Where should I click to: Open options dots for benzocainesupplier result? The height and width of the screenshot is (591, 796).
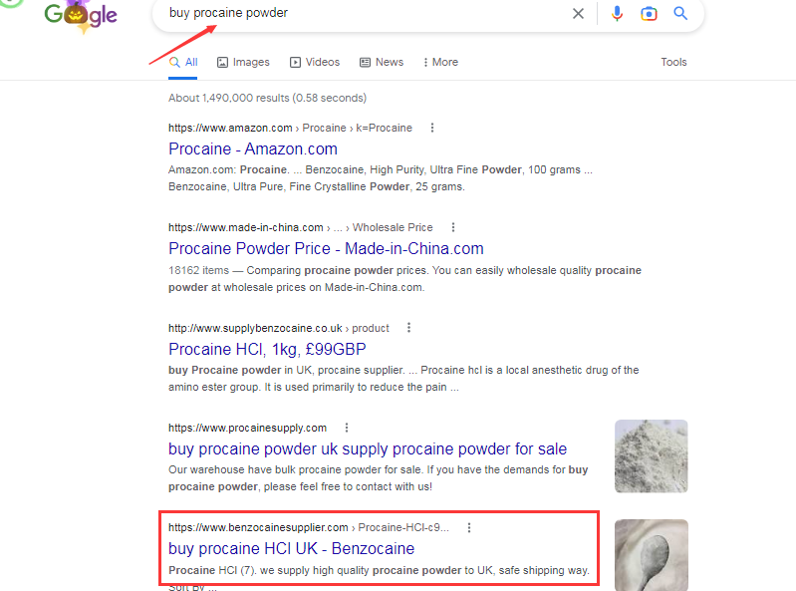click(x=469, y=527)
